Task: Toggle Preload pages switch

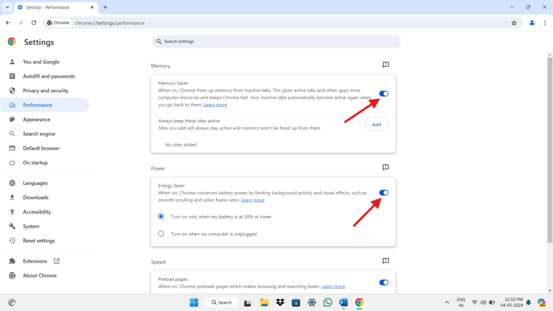Action: click(384, 282)
